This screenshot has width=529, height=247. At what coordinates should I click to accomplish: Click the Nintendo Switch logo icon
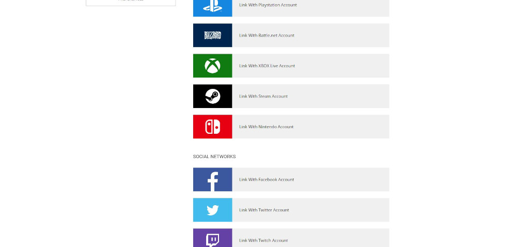[x=212, y=127]
